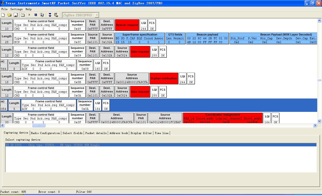
Task: Click the Superframe specification field header
Action: tap(140, 35)
